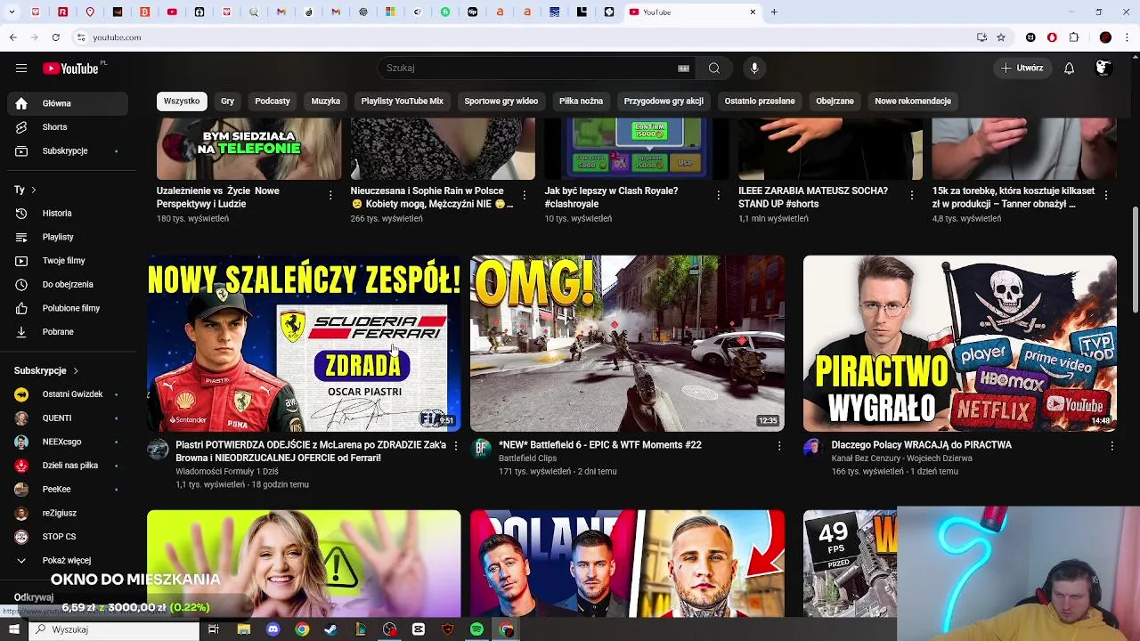The width and height of the screenshot is (1140, 641).
Task: Open Polubione filmy liked videos
Action: [x=68, y=308]
